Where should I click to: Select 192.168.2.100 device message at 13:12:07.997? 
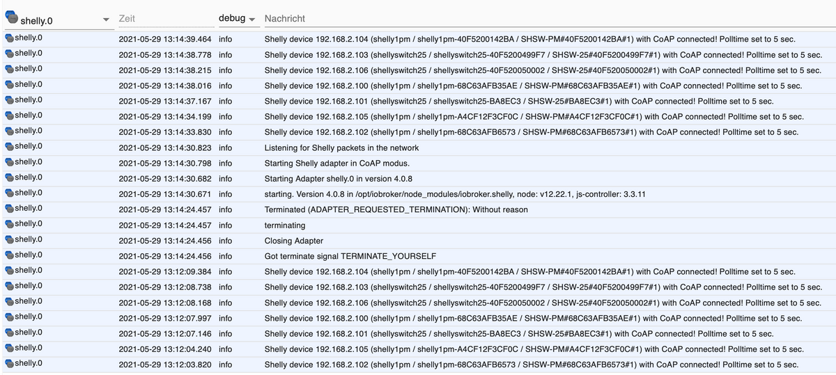point(533,318)
